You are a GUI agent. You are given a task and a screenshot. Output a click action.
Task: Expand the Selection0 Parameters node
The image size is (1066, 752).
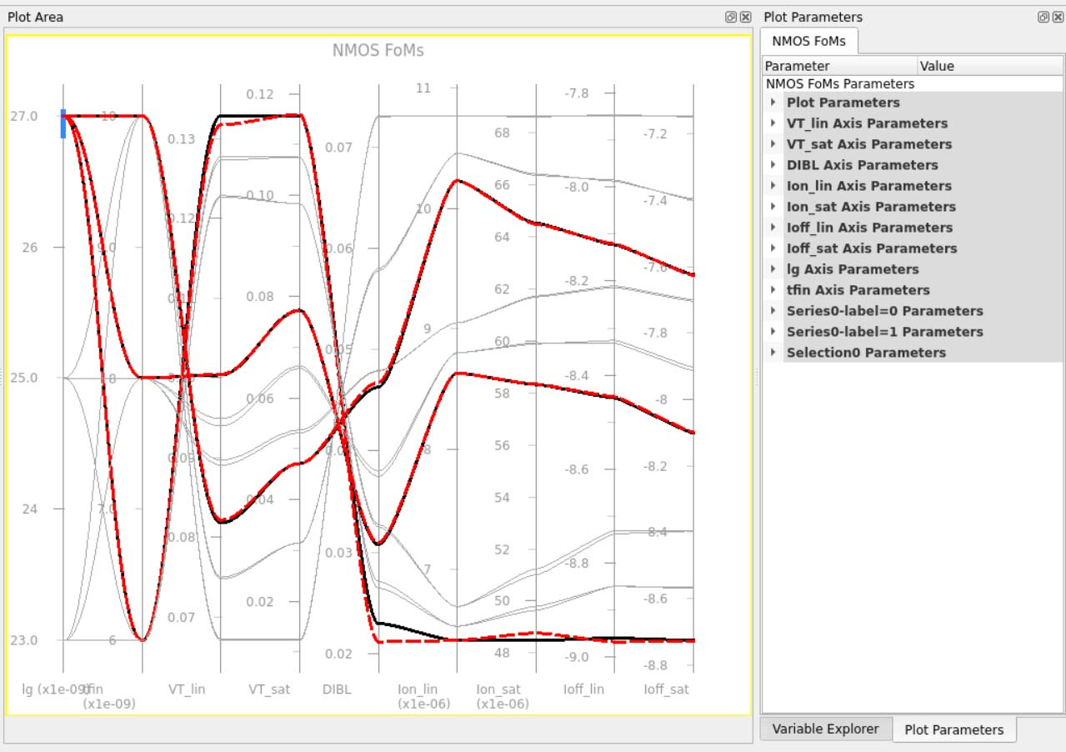click(773, 353)
